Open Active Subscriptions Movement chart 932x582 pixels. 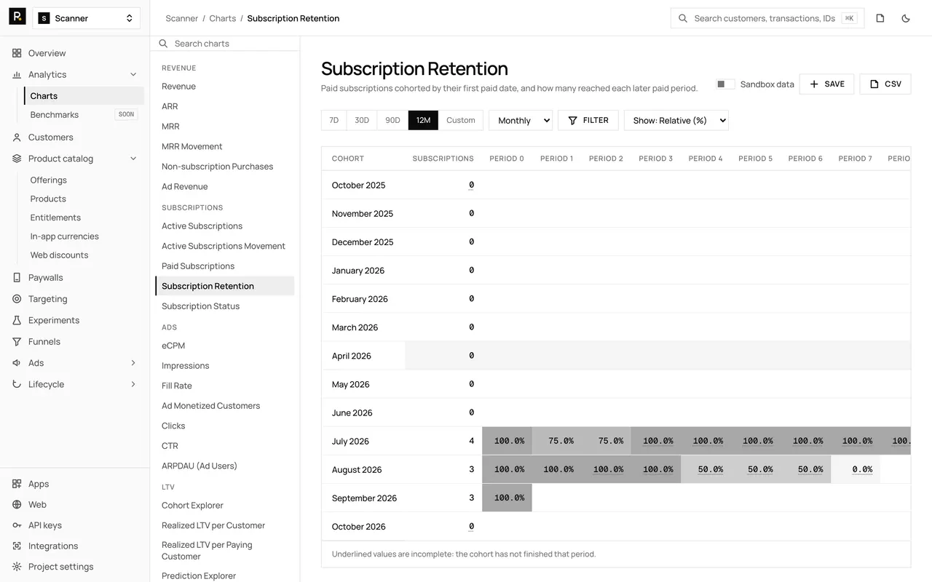click(224, 246)
